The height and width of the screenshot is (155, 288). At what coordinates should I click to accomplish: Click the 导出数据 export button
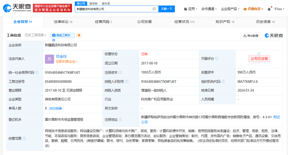click(251, 36)
